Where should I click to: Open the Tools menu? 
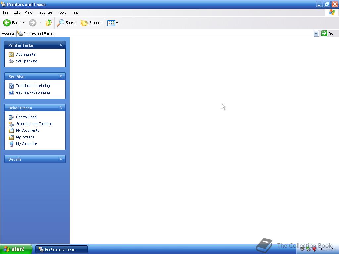point(62,12)
